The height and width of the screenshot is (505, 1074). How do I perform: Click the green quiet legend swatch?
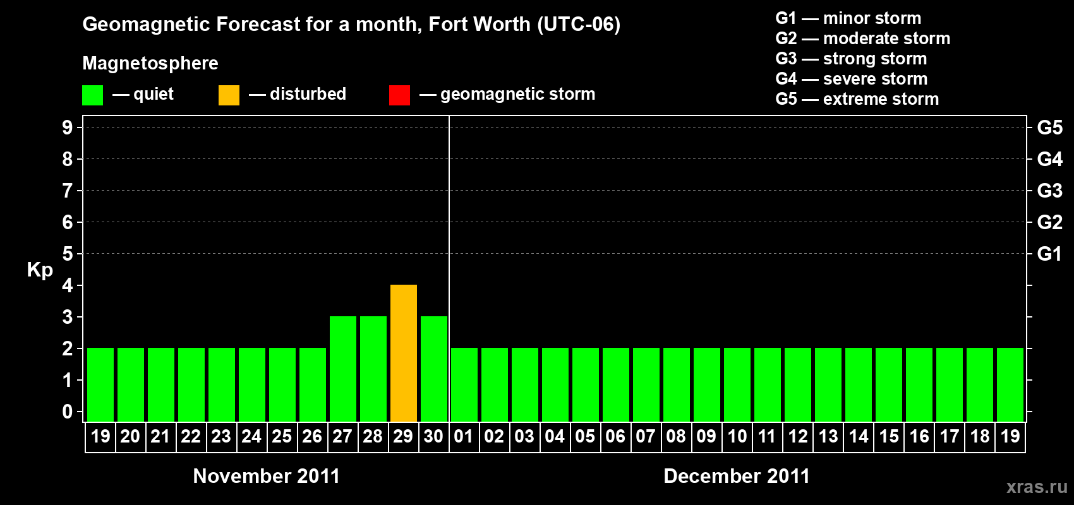click(92, 95)
